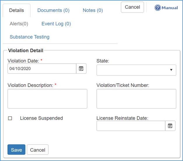This screenshot has height=161, width=183.
Task: View the Event Log (0) tab
Action: pos(56,24)
